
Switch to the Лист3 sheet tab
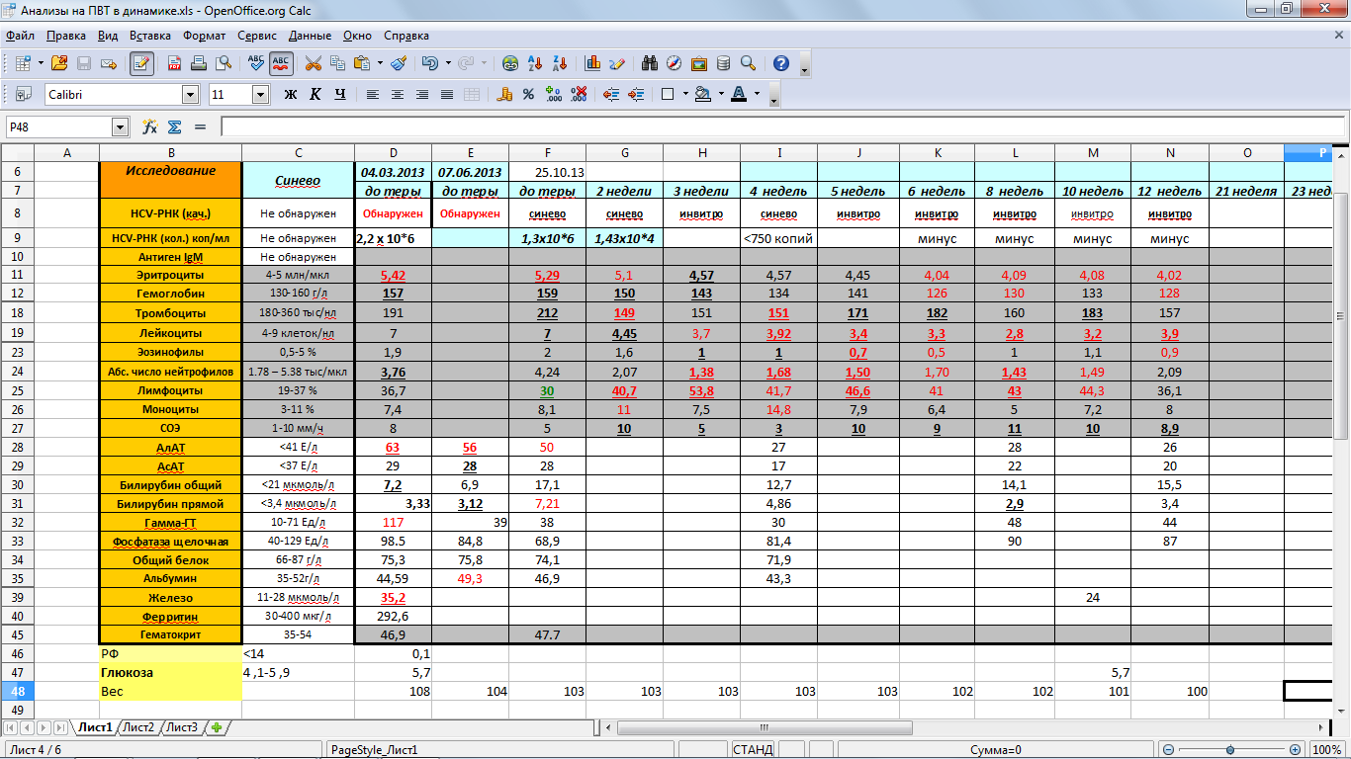coord(182,727)
